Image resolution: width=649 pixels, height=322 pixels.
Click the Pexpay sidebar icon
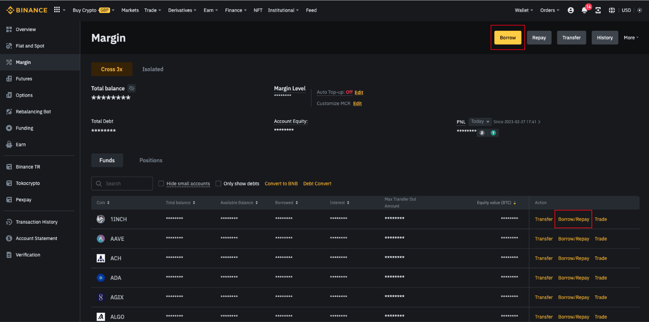tap(9, 200)
